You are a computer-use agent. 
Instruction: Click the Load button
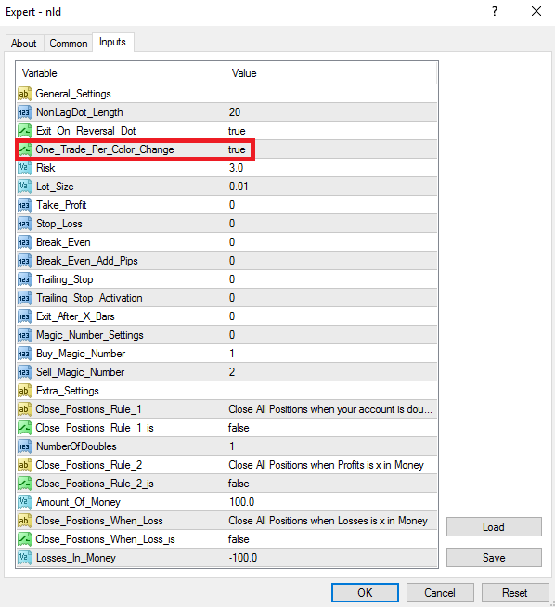(494, 527)
